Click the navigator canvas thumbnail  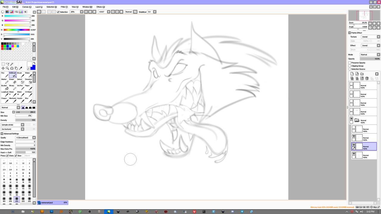pos(364,15)
